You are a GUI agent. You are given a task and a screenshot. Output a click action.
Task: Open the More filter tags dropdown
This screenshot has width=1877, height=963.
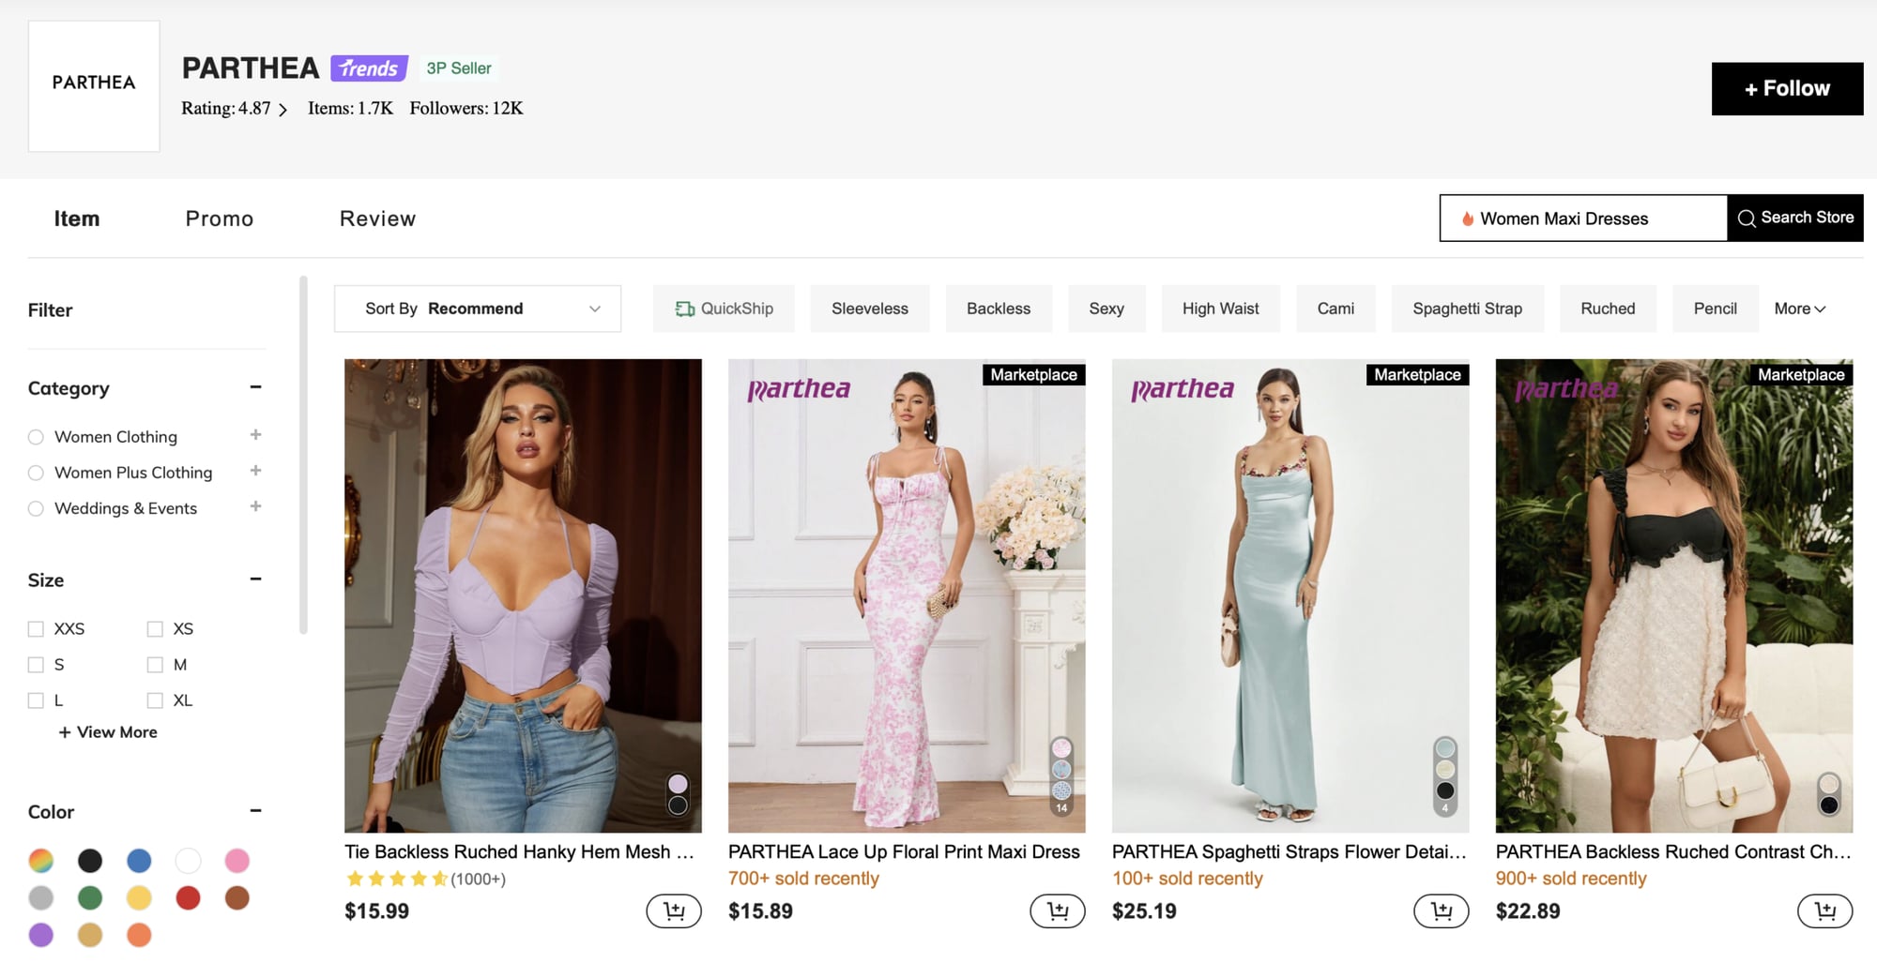[1799, 308]
